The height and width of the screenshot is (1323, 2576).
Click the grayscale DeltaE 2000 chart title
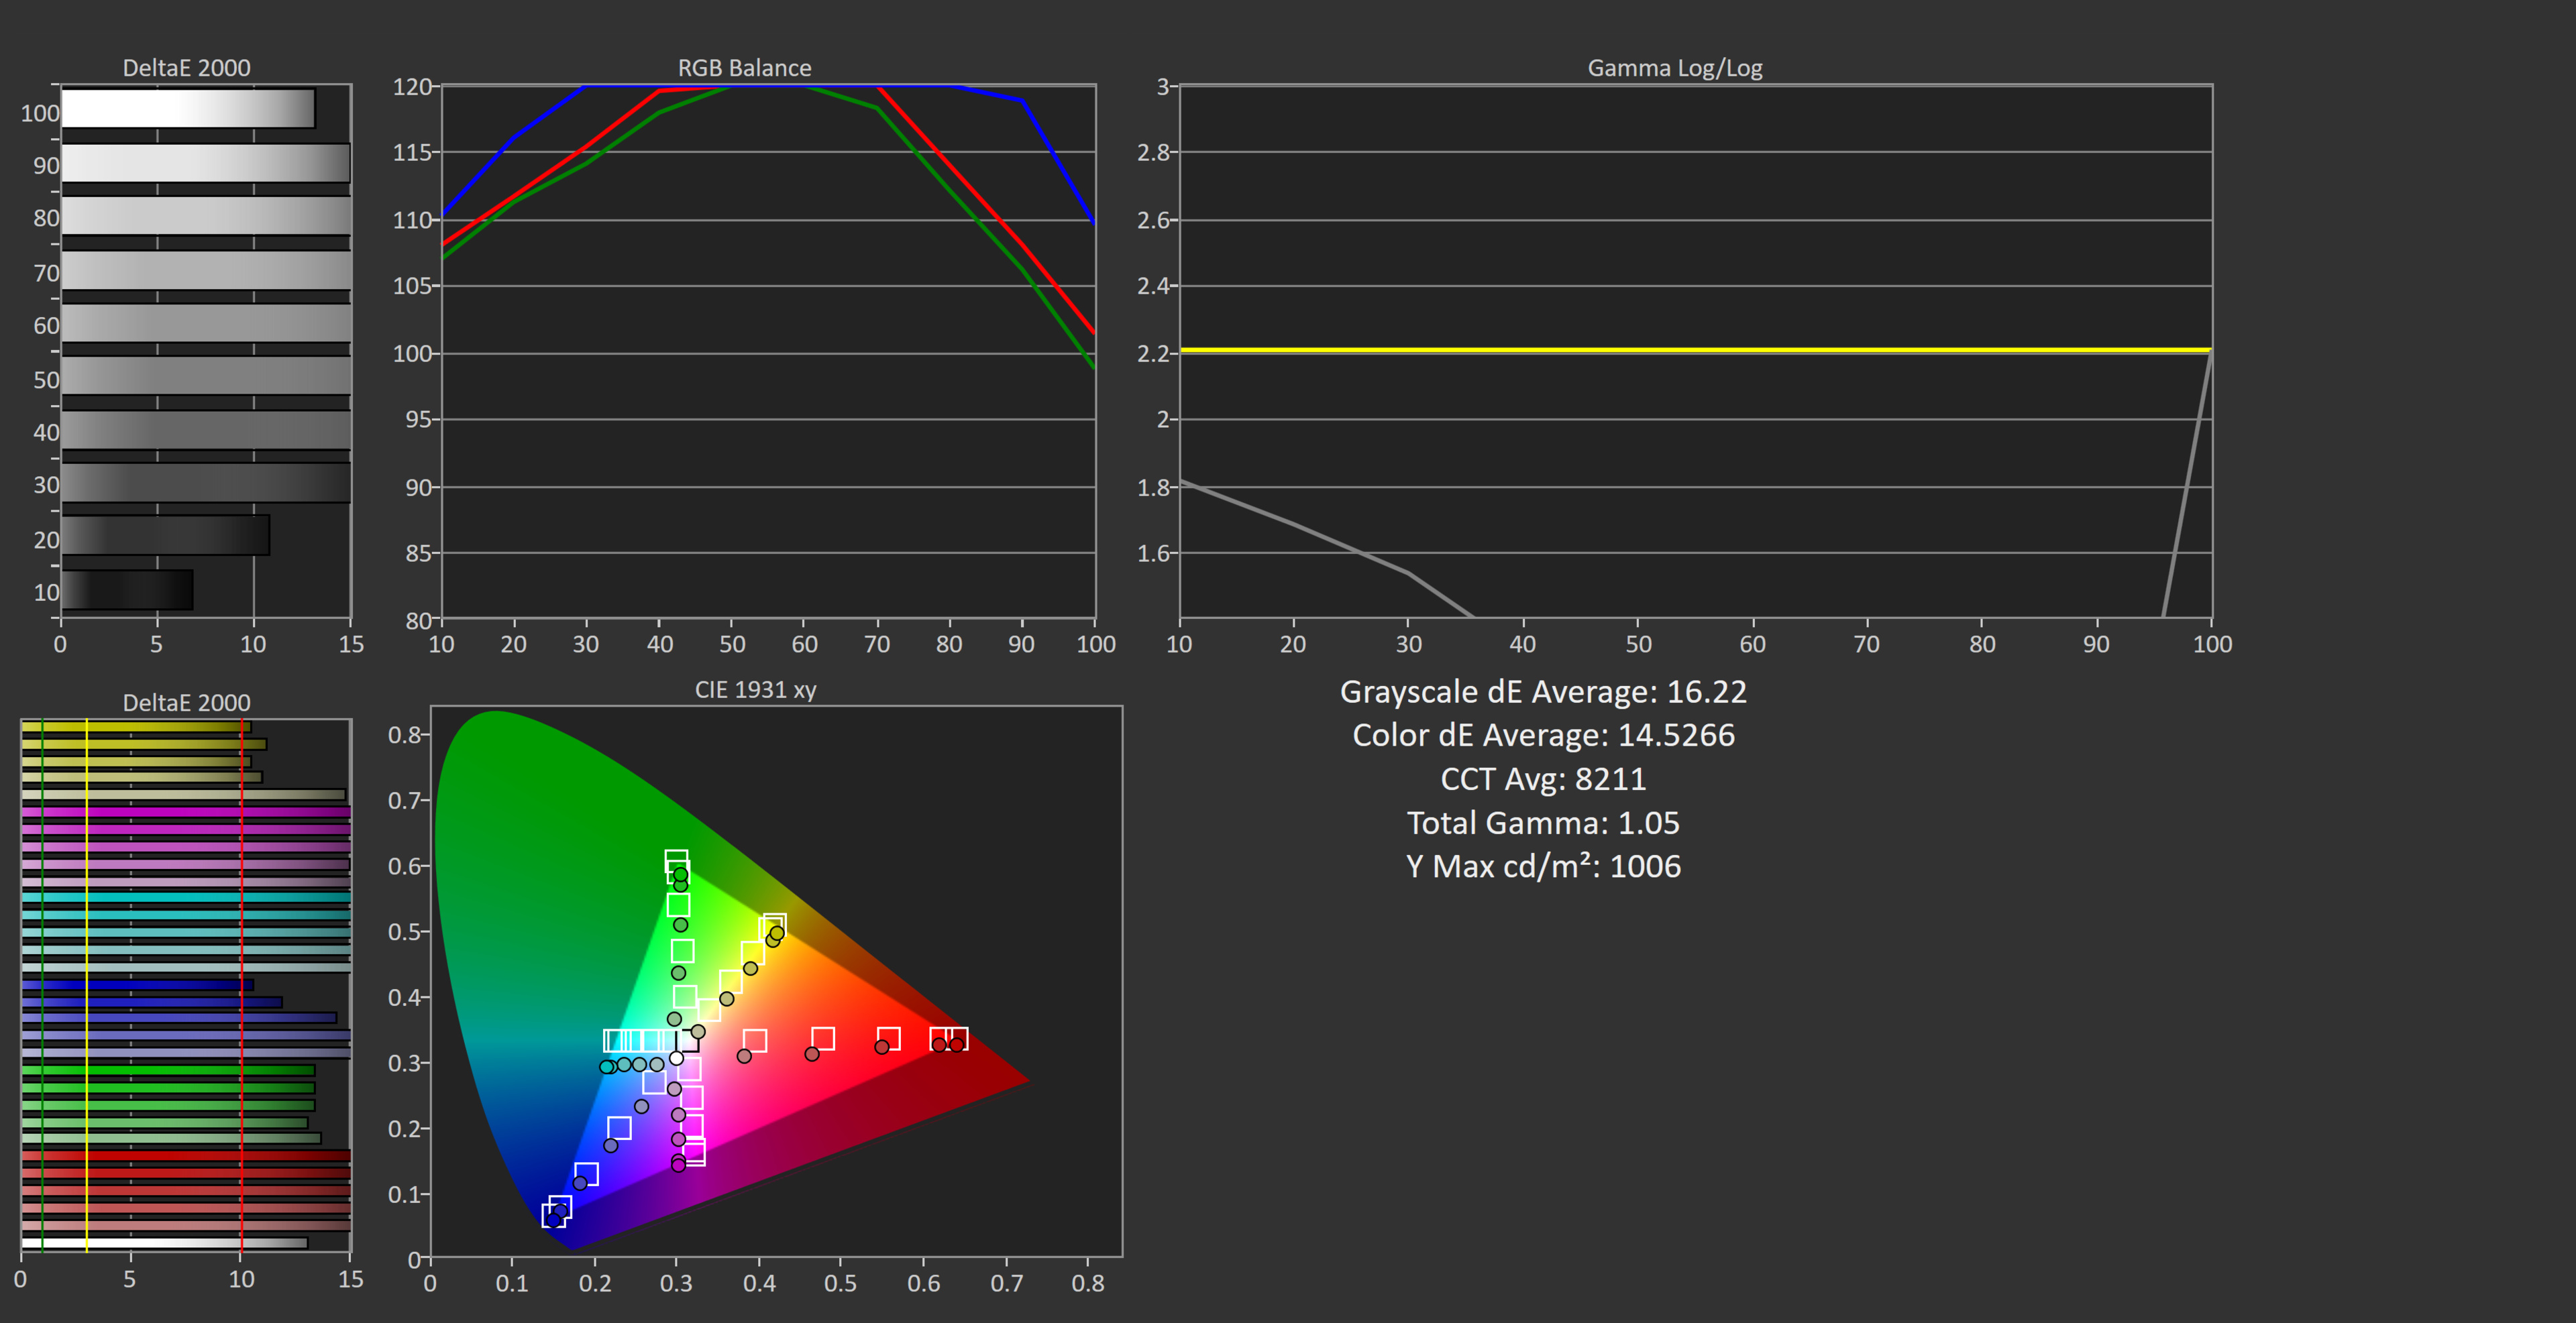pyautogui.click(x=186, y=68)
